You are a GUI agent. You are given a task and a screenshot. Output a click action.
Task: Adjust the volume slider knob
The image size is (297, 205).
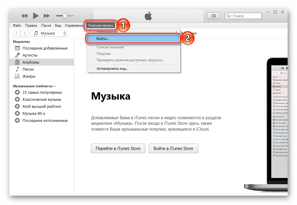click(65, 16)
